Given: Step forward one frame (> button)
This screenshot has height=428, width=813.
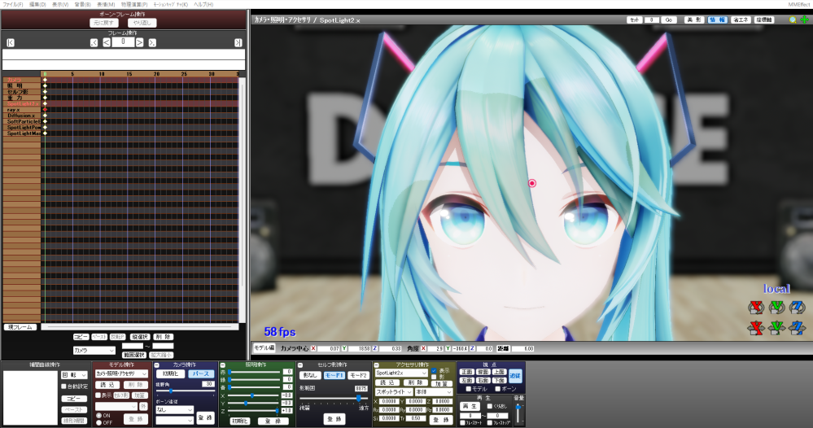Looking at the screenshot, I should (x=139, y=43).
